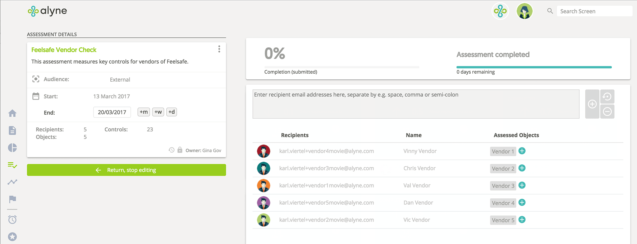Image resolution: width=637 pixels, height=244 pixels.
Task: Add object with plus next to Vendor 3
Action: coord(522,185)
